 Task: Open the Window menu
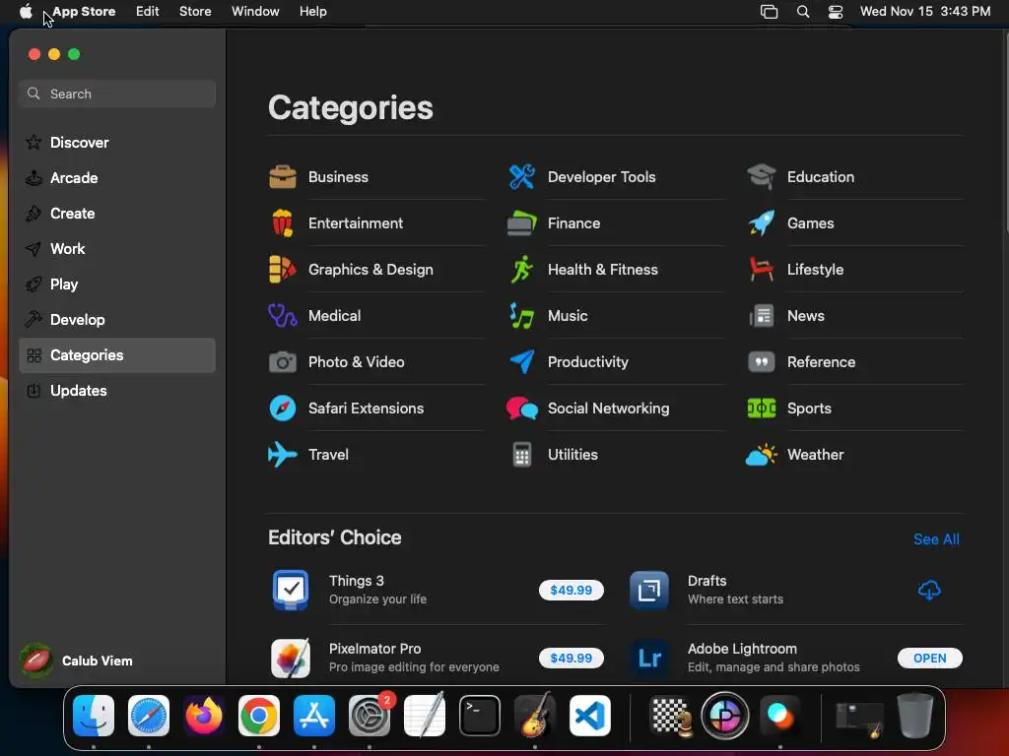click(255, 12)
